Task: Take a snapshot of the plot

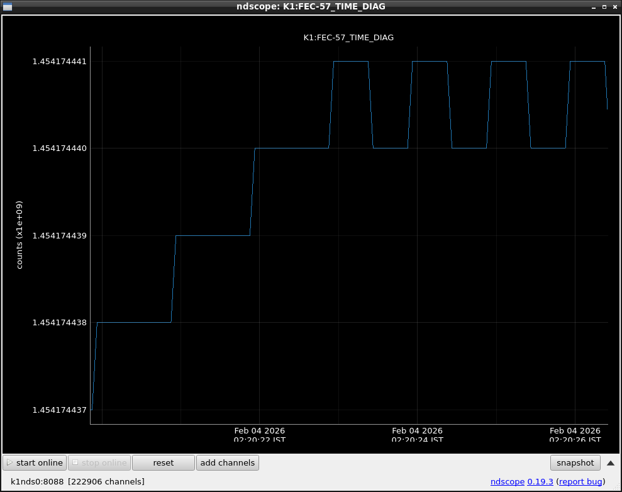Action: pyautogui.click(x=575, y=463)
